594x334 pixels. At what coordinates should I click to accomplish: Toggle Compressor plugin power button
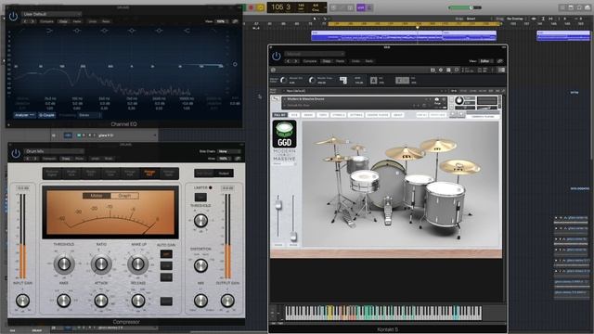[x=16, y=154]
